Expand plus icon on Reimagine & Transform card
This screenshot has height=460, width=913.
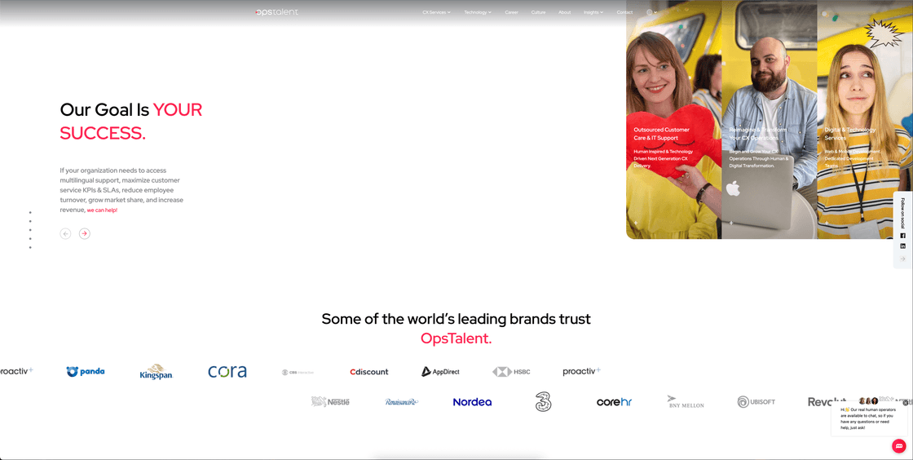coord(731,223)
